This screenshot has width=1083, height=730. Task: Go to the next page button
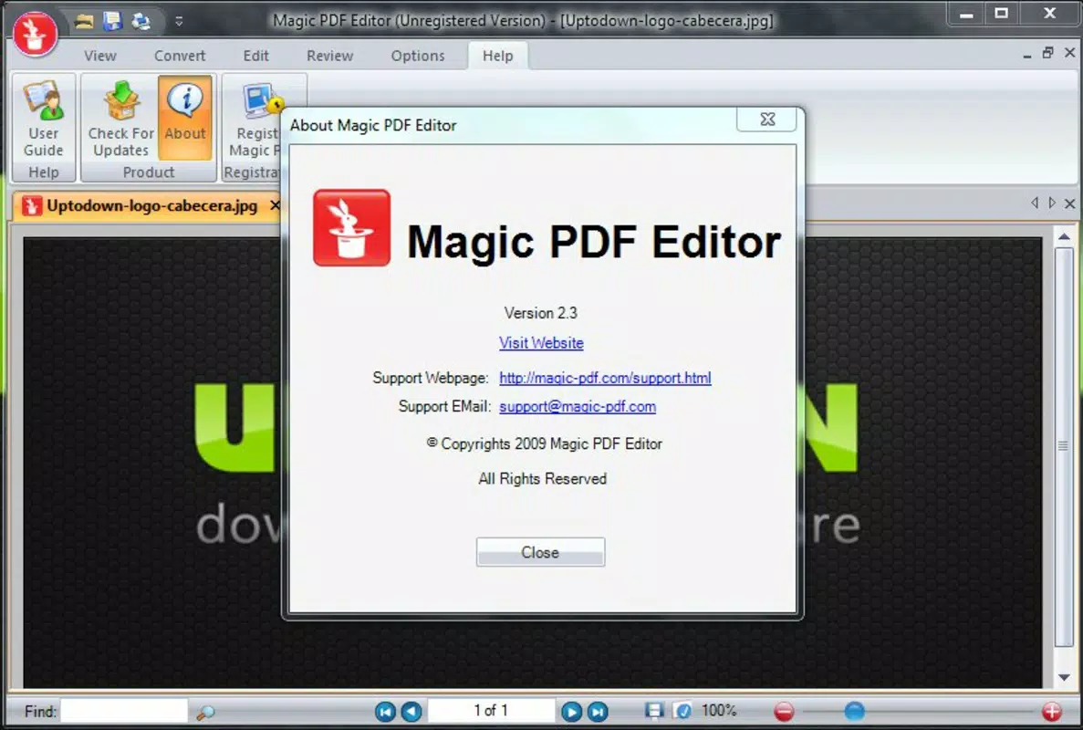571,712
